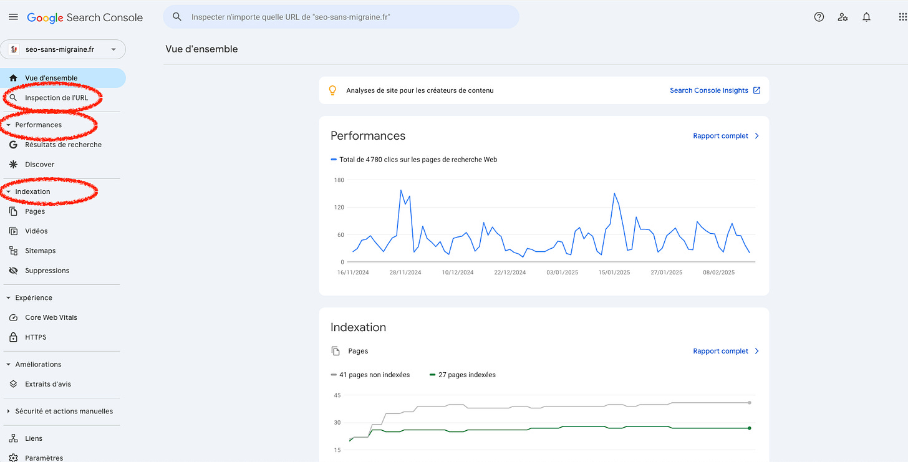This screenshot has width=908, height=462.
Task: Open the Suppressions tool
Action: click(47, 271)
